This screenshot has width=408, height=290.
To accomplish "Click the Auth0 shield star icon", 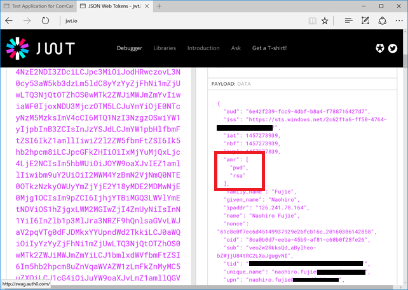I will point(380,48).
